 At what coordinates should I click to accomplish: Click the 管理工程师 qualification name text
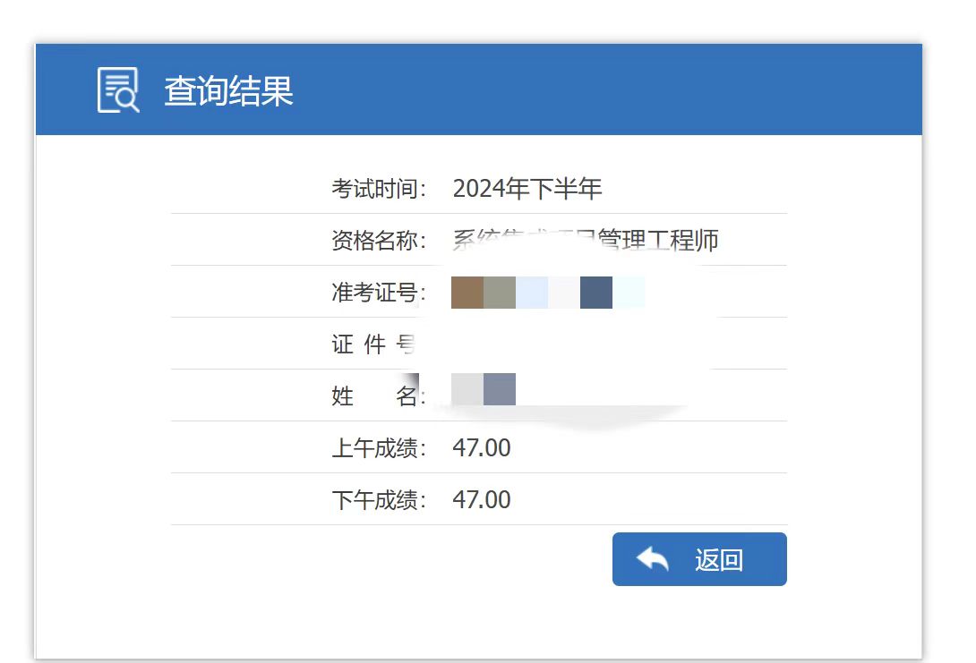coord(658,241)
